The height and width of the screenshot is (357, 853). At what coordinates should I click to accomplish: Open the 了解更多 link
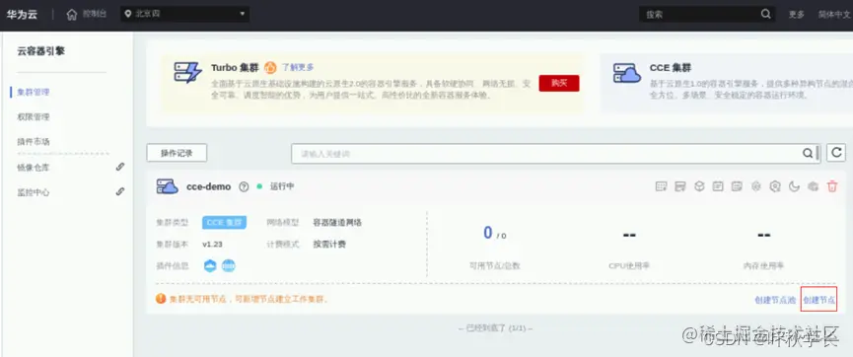pos(298,67)
